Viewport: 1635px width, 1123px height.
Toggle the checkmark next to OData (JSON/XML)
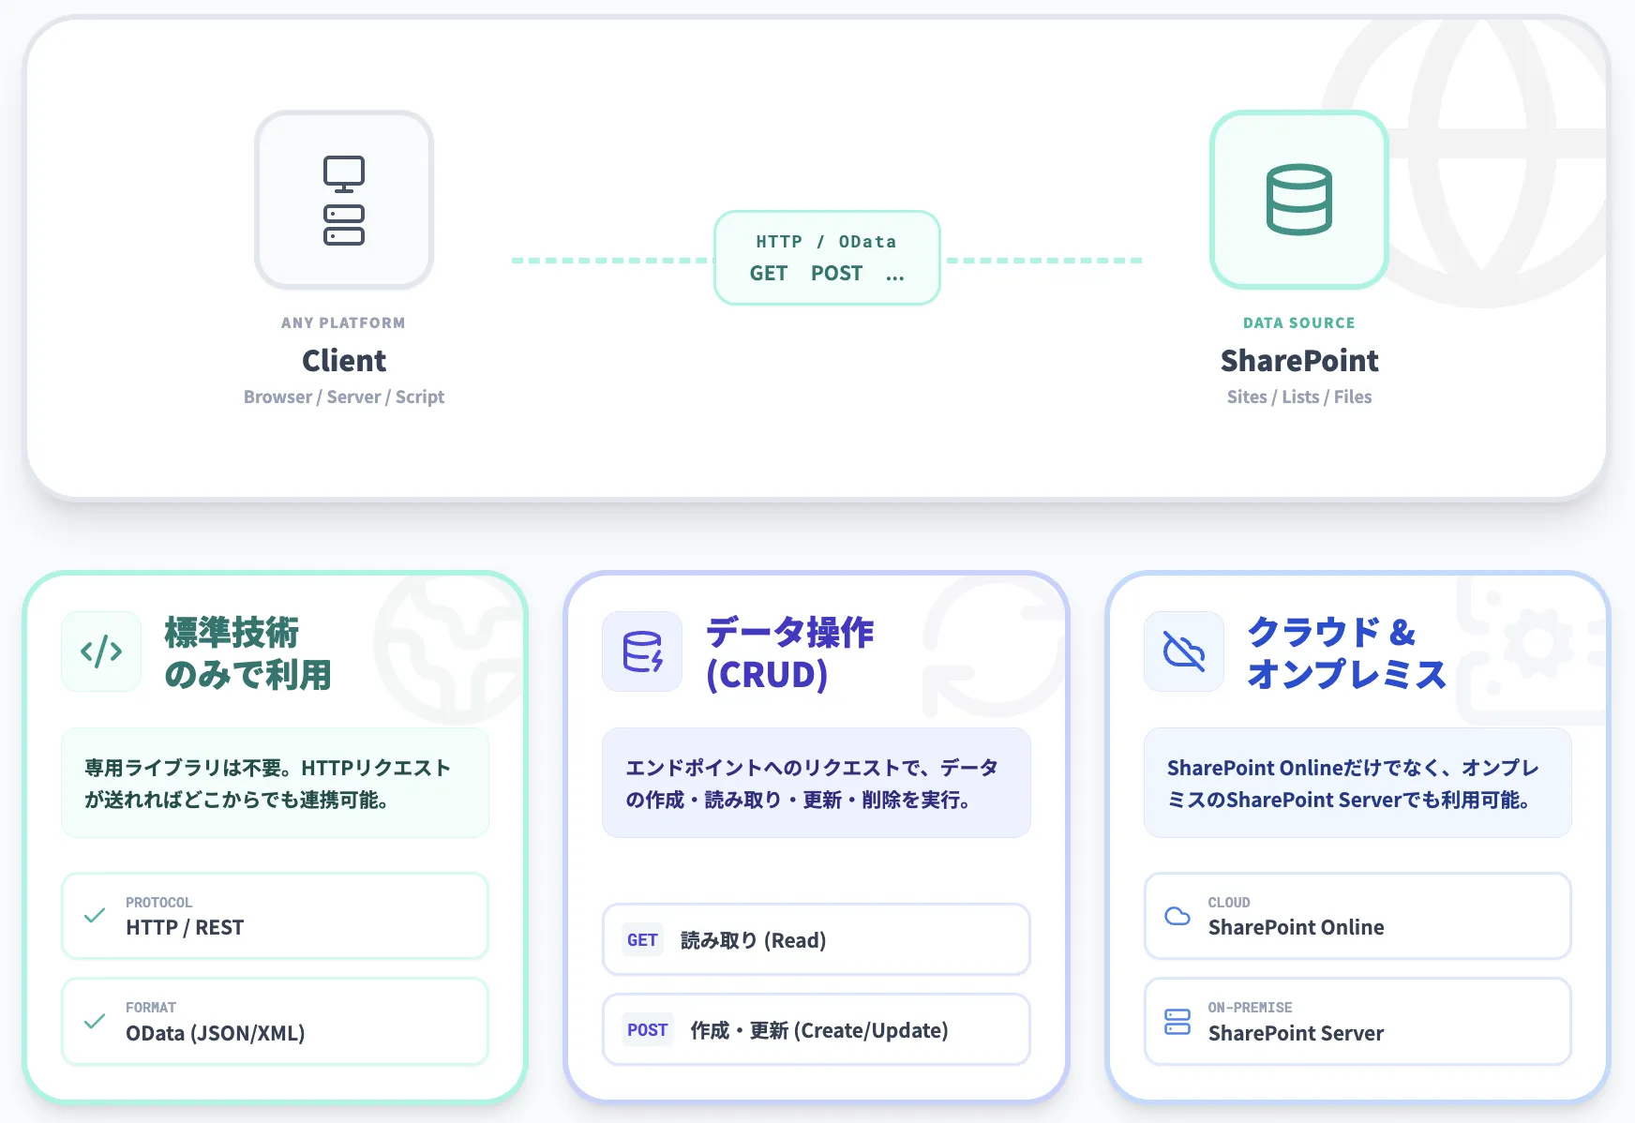94,1021
